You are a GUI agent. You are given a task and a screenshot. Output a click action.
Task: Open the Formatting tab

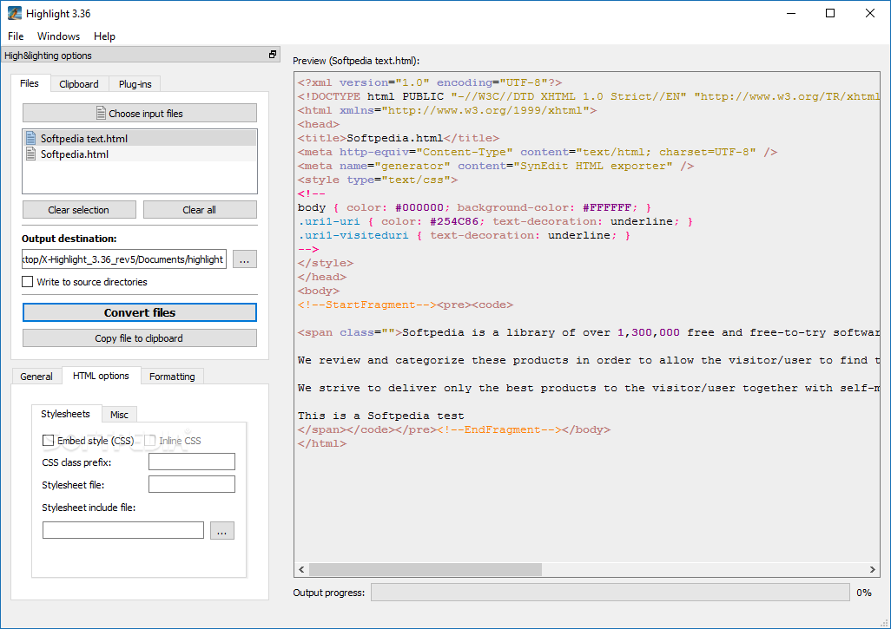pos(172,377)
